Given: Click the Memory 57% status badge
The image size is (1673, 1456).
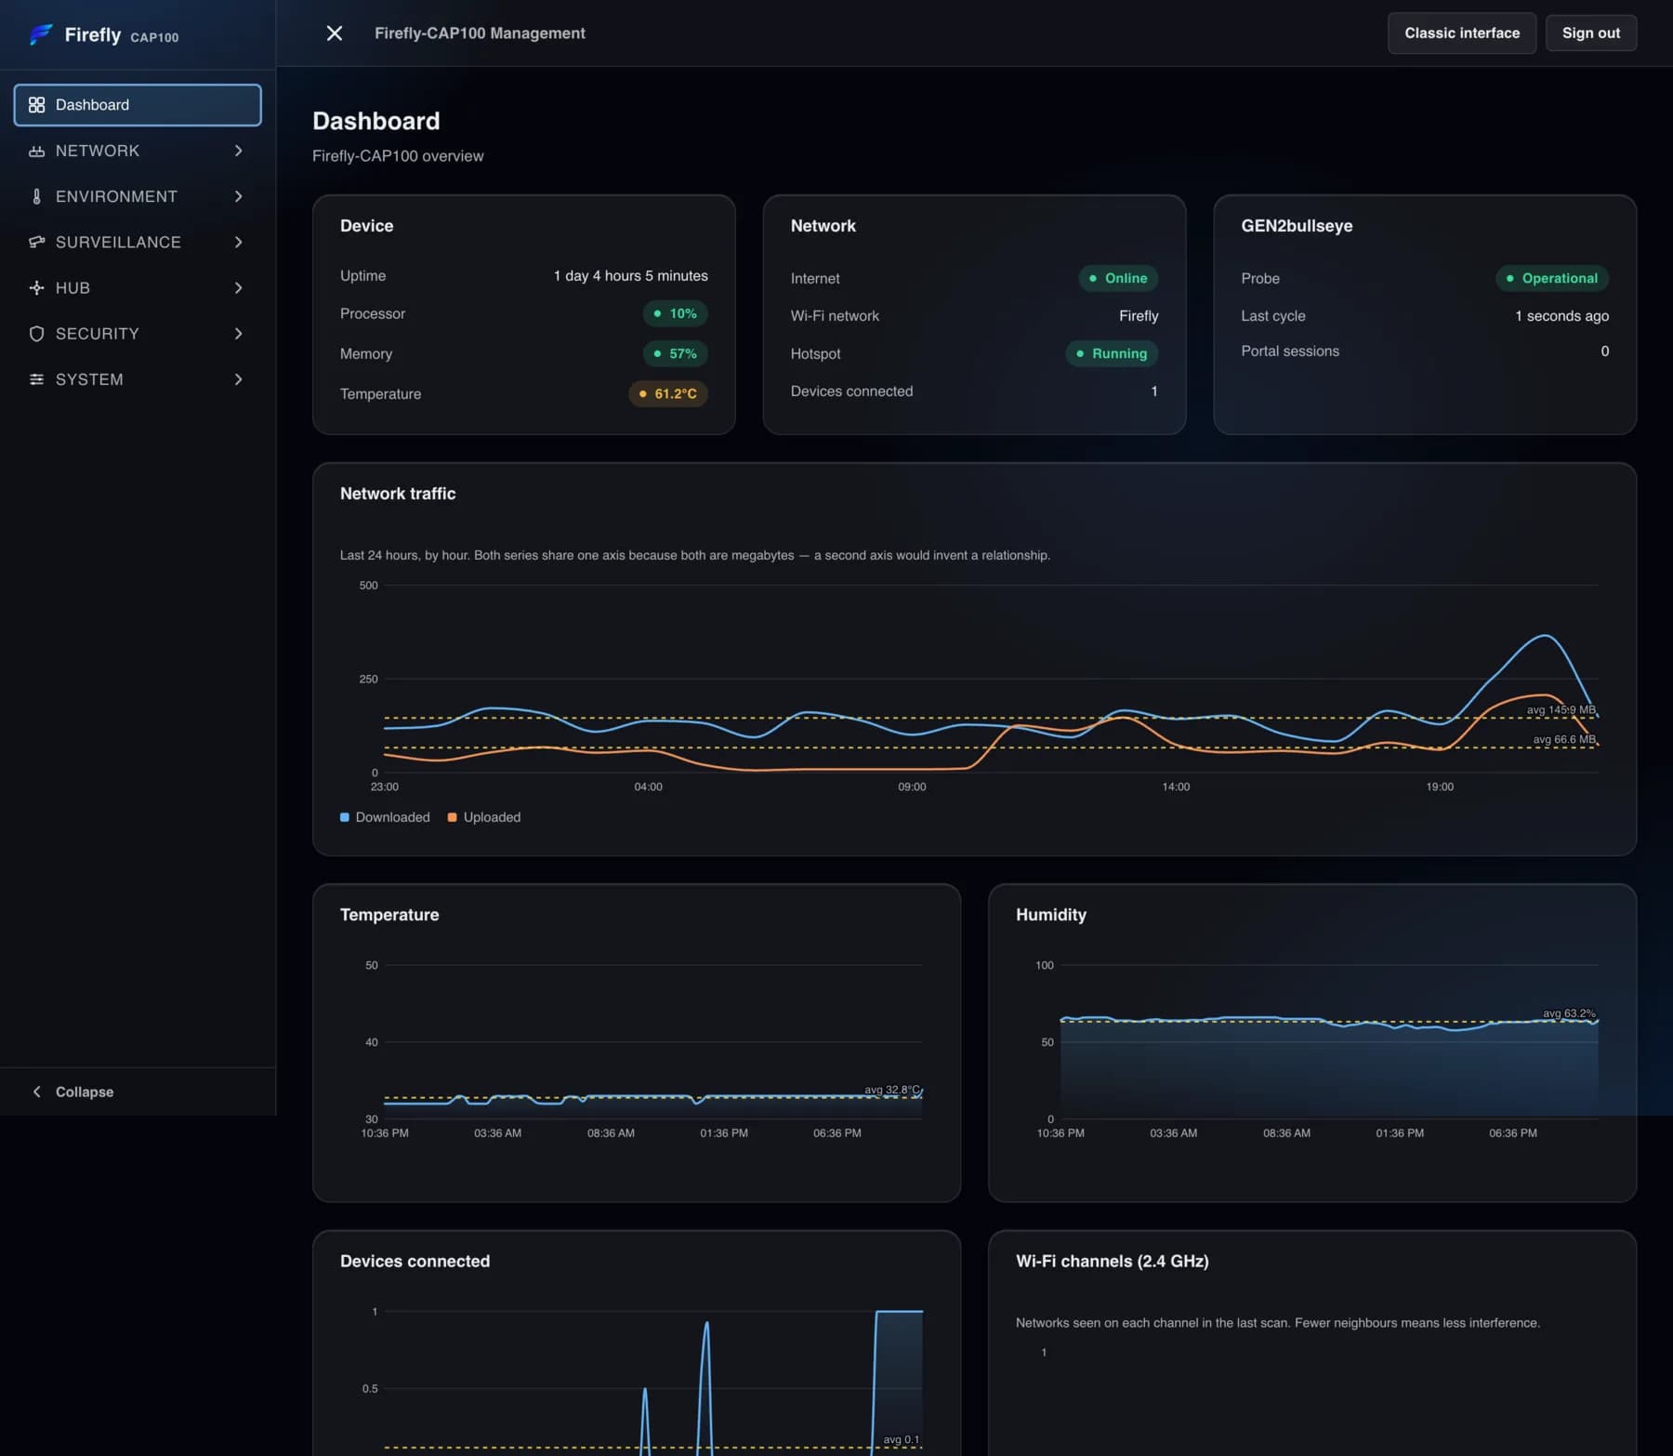Looking at the screenshot, I should [x=675, y=353].
